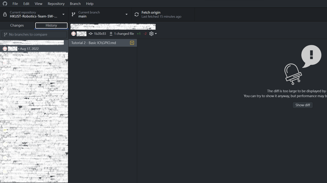Click the GitHub logo icon

5,4
